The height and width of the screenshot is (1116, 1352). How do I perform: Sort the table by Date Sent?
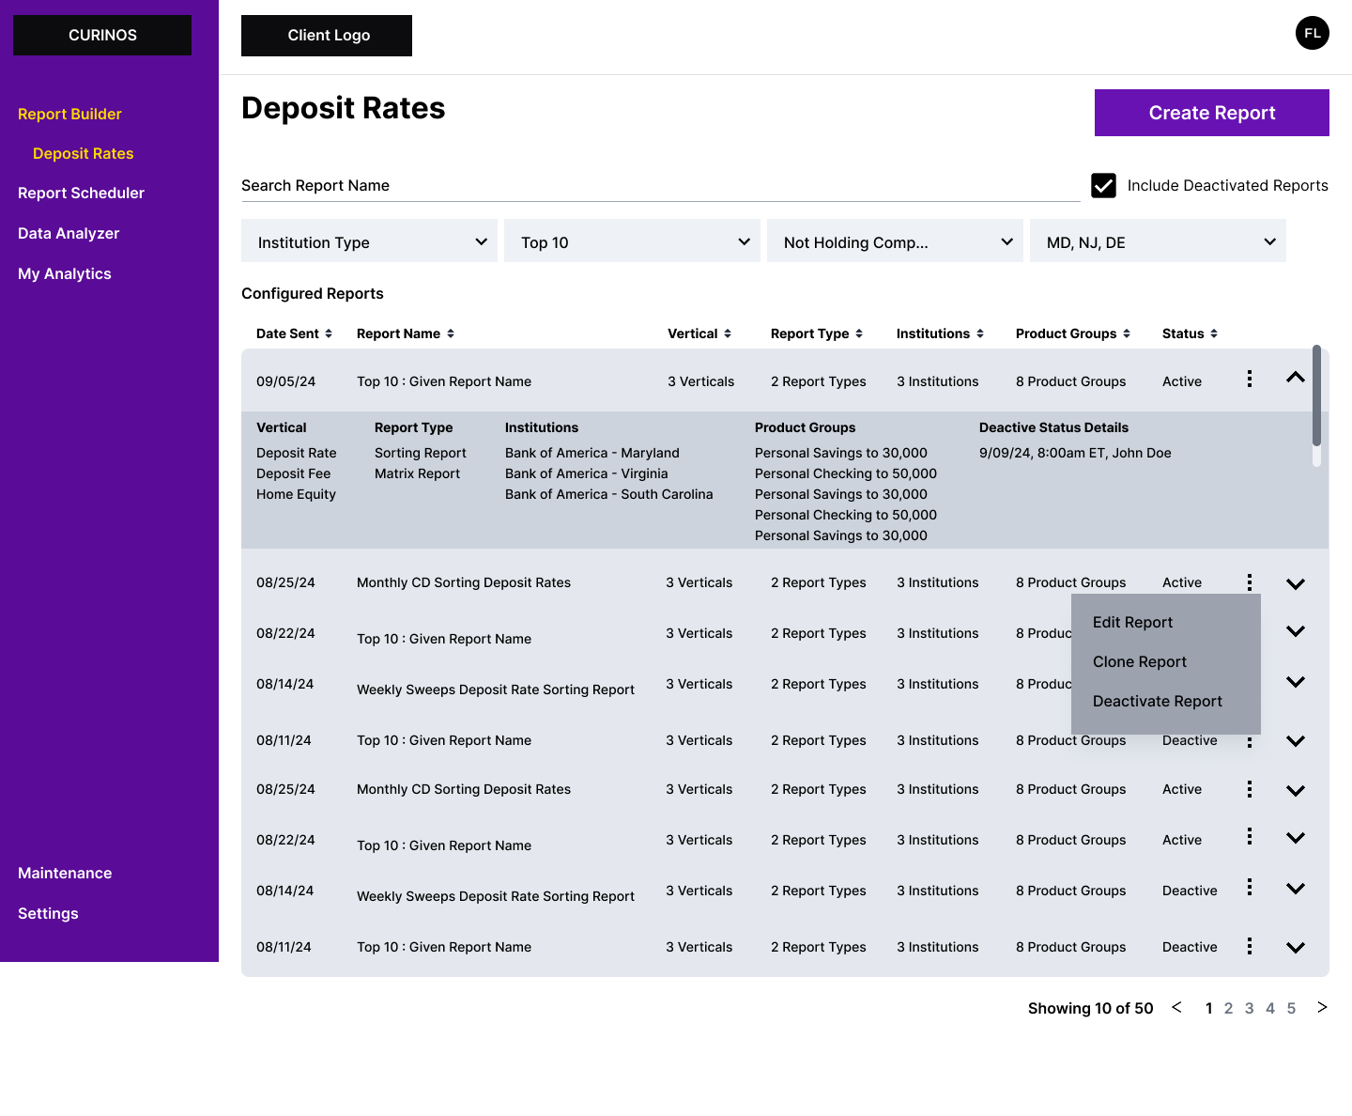pyautogui.click(x=328, y=333)
